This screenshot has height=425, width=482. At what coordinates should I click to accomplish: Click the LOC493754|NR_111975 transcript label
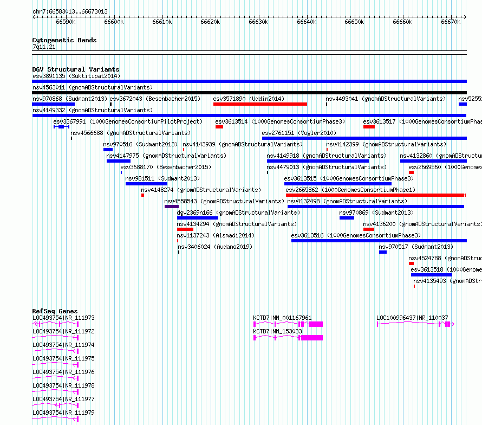(x=63, y=358)
